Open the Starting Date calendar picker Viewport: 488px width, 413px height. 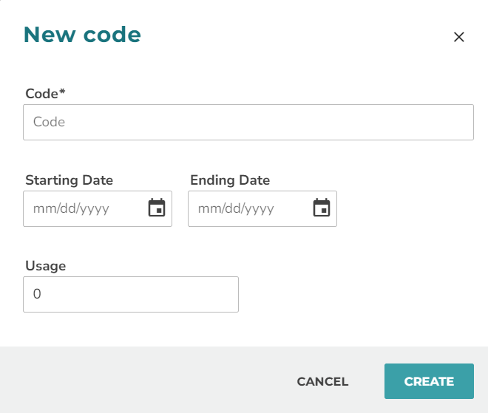(157, 208)
